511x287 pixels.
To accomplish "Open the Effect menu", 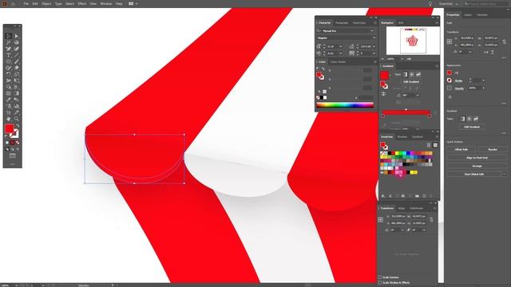I will 81,3.
